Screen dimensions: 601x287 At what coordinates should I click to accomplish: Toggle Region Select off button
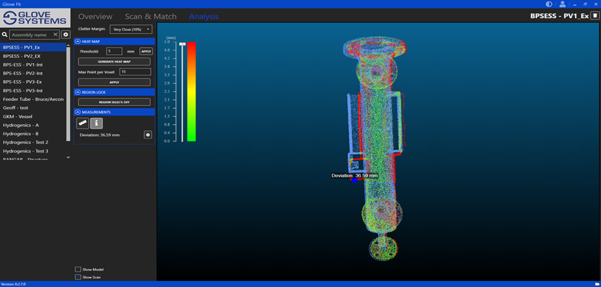pos(114,102)
